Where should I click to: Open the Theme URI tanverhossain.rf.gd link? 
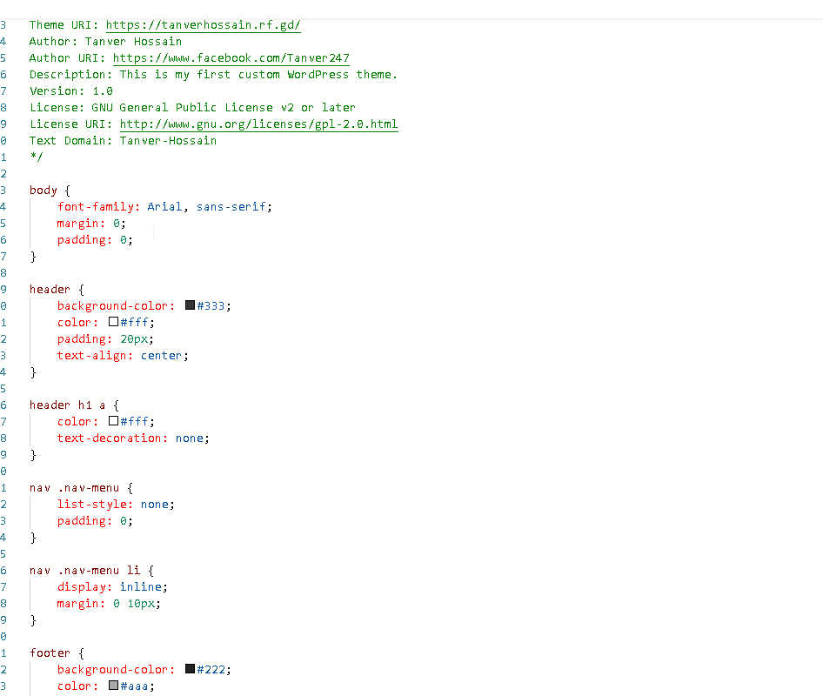[203, 25]
